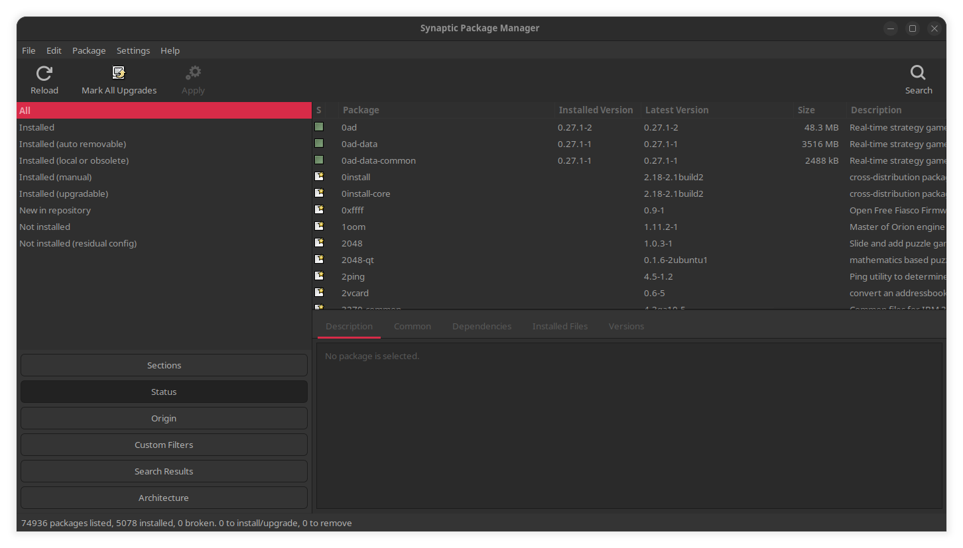This screenshot has height=548, width=963.
Task: Open Search using the magnifier icon
Action: (x=918, y=73)
